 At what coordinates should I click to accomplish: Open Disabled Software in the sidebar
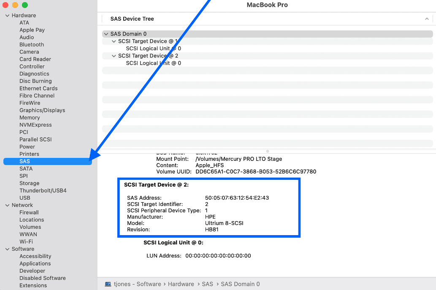pos(42,278)
